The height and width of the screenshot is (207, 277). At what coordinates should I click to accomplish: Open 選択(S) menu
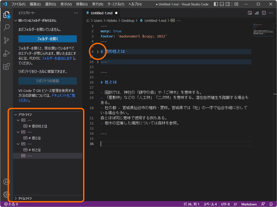point(51,4)
